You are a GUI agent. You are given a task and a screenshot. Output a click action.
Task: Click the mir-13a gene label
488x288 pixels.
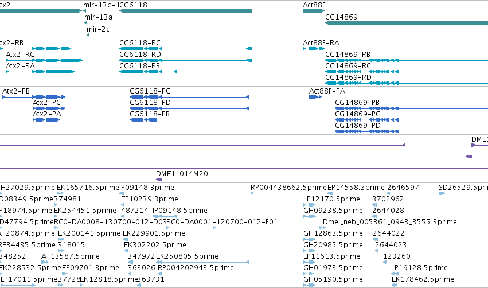tap(99, 17)
